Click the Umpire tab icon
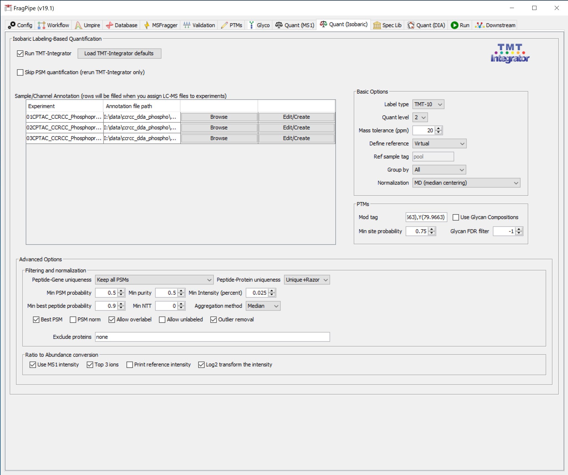 point(78,25)
